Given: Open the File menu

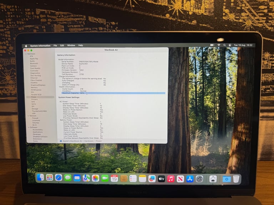Looking at the screenshot, I should pos(55,46).
